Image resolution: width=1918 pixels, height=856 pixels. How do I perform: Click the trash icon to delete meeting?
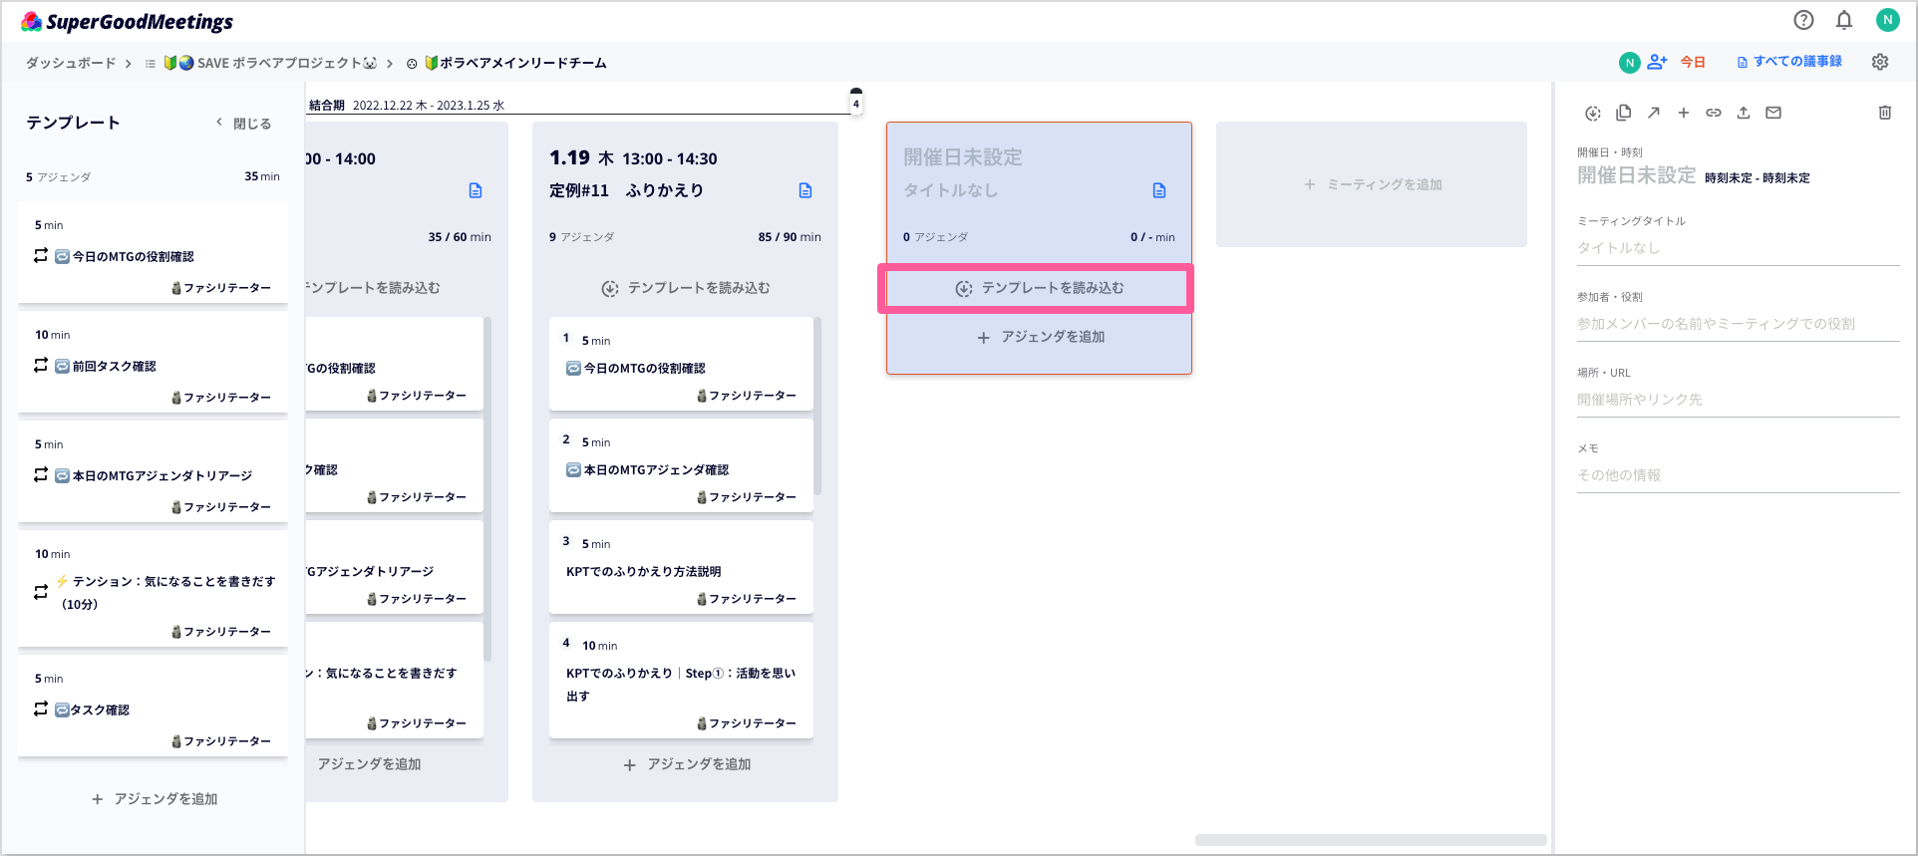[x=1884, y=113]
